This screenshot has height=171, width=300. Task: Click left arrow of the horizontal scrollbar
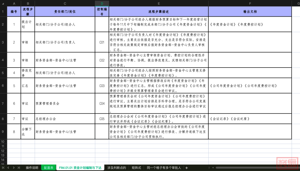[213, 168]
